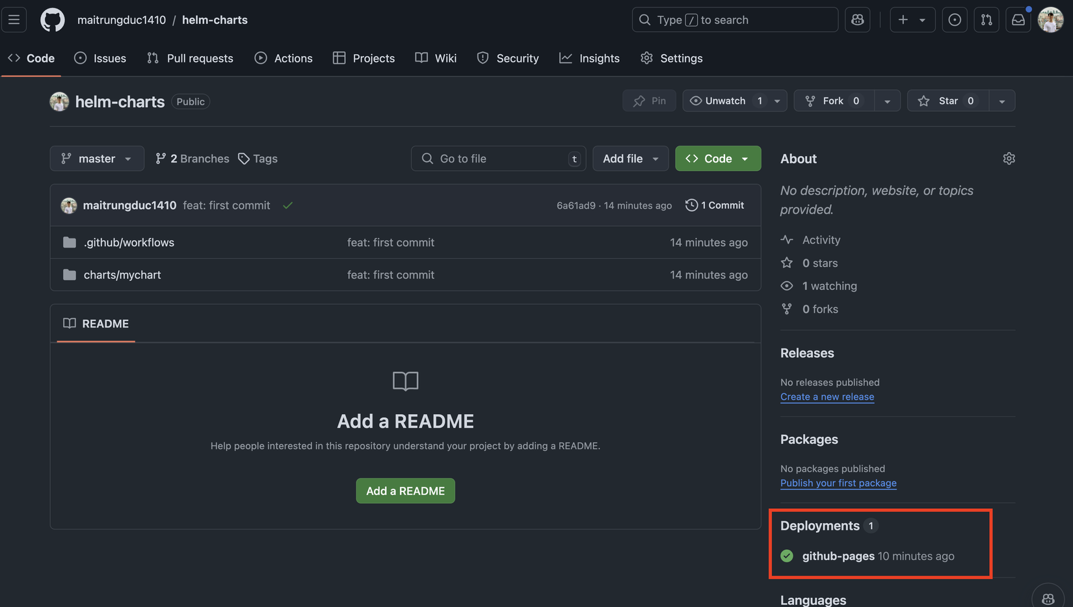1073x607 pixels.
Task: Go to GitHub homepage via Octocat logo
Action: (53, 19)
